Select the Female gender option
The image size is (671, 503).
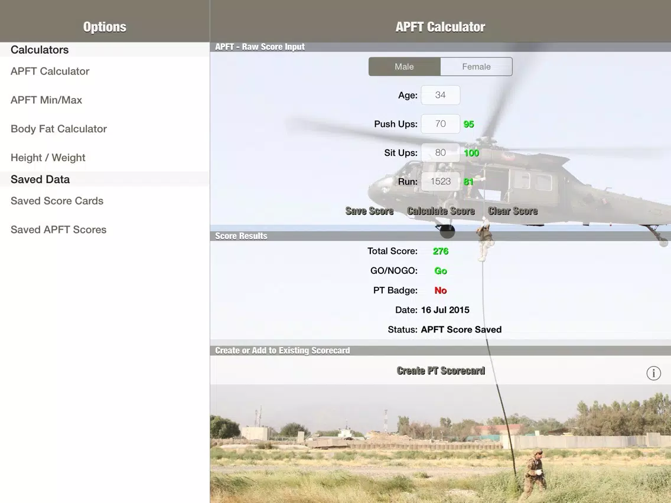coord(476,67)
